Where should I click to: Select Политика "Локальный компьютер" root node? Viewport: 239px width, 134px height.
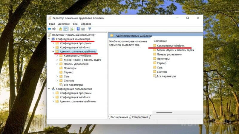click(x=73, y=35)
